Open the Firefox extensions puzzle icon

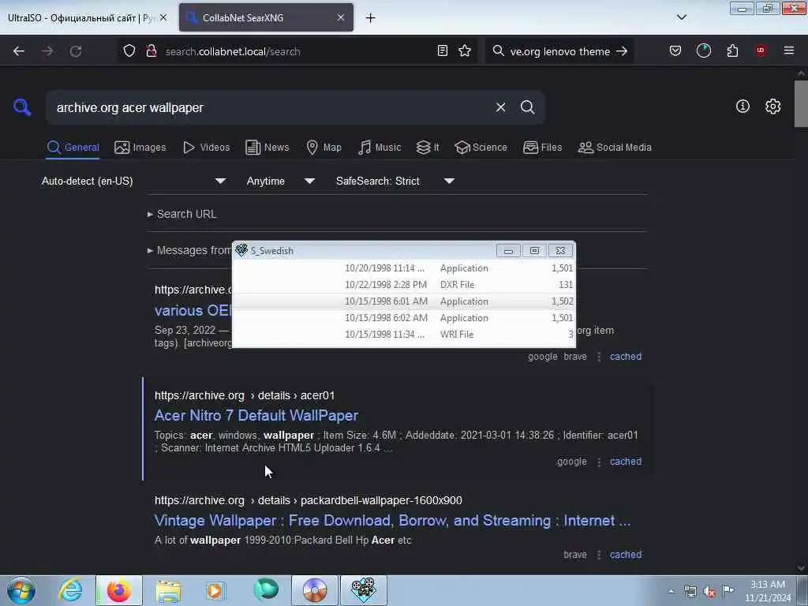click(732, 50)
